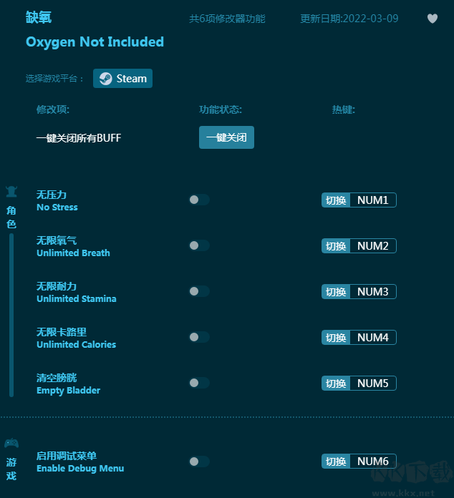
Task: Enable Unlimited Breath toggle
Action: [x=199, y=245]
